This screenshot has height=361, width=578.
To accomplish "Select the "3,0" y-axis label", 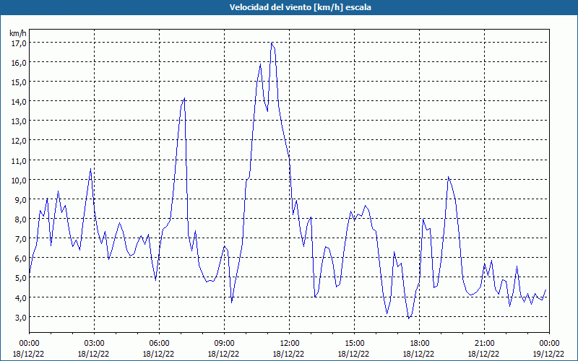I will pyautogui.click(x=20, y=317).
